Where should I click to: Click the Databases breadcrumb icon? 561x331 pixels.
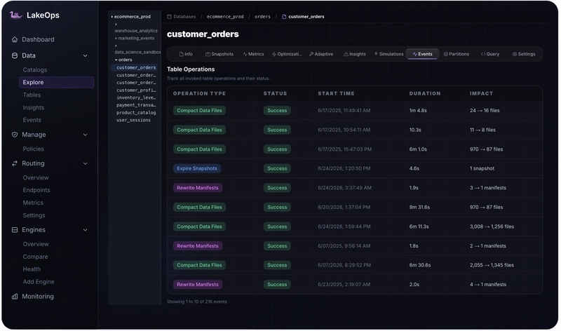coord(169,16)
